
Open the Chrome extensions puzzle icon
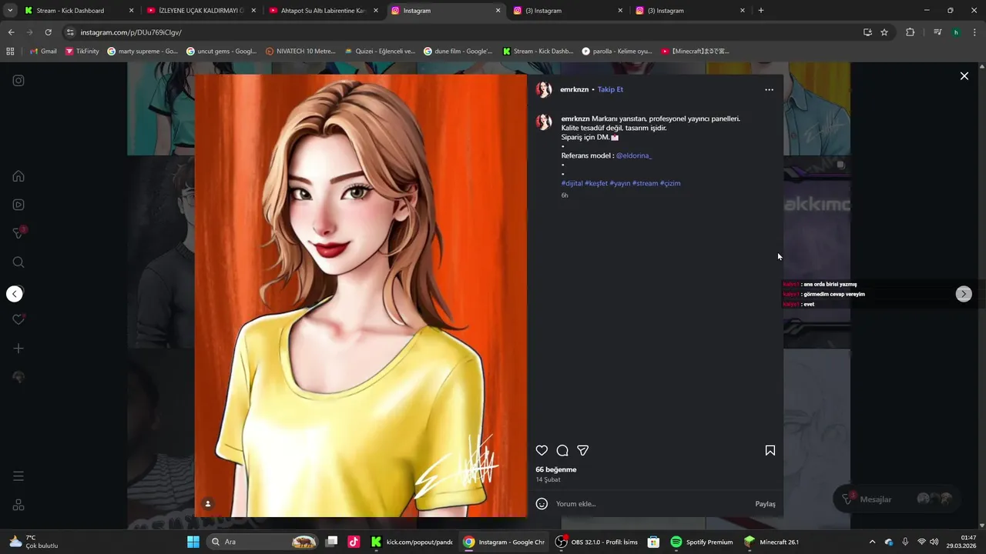pos(911,32)
